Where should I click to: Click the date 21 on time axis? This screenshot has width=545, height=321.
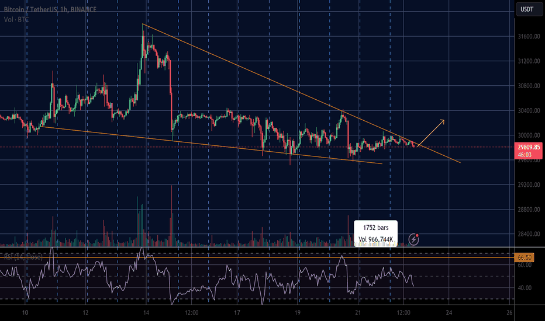358,313
